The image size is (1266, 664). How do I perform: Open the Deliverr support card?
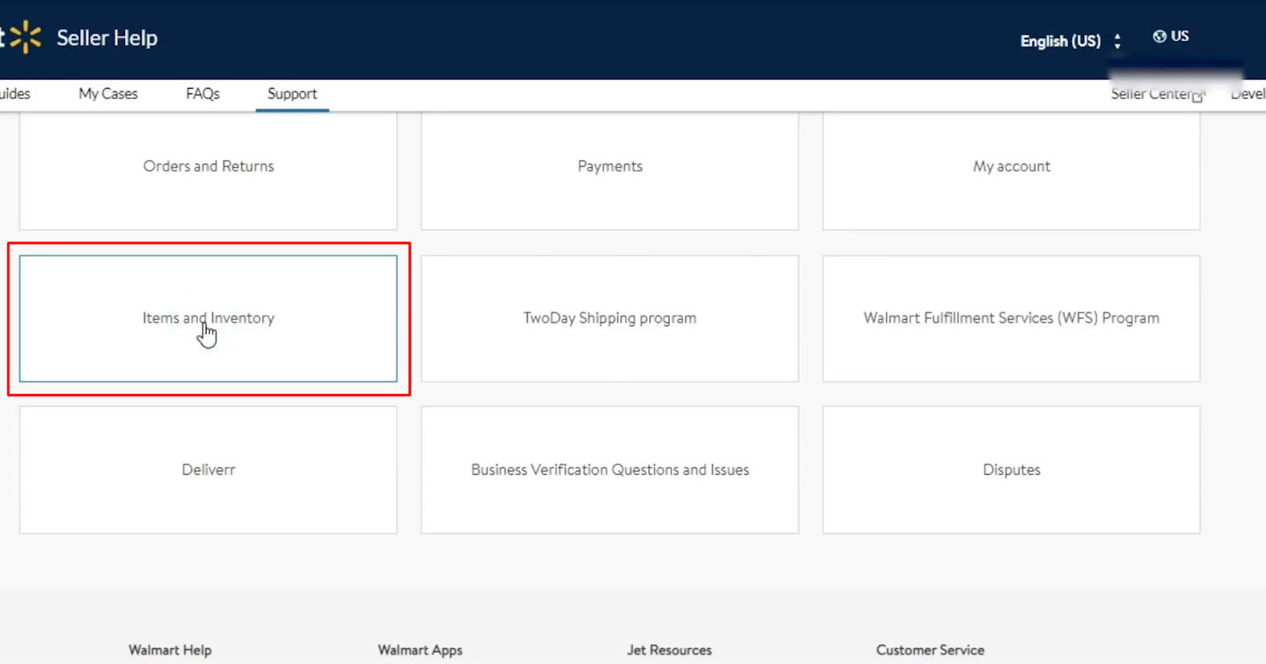(x=208, y=470)
